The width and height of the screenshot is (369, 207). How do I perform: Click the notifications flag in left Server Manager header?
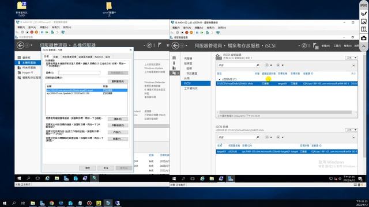[x=160, y=45]
